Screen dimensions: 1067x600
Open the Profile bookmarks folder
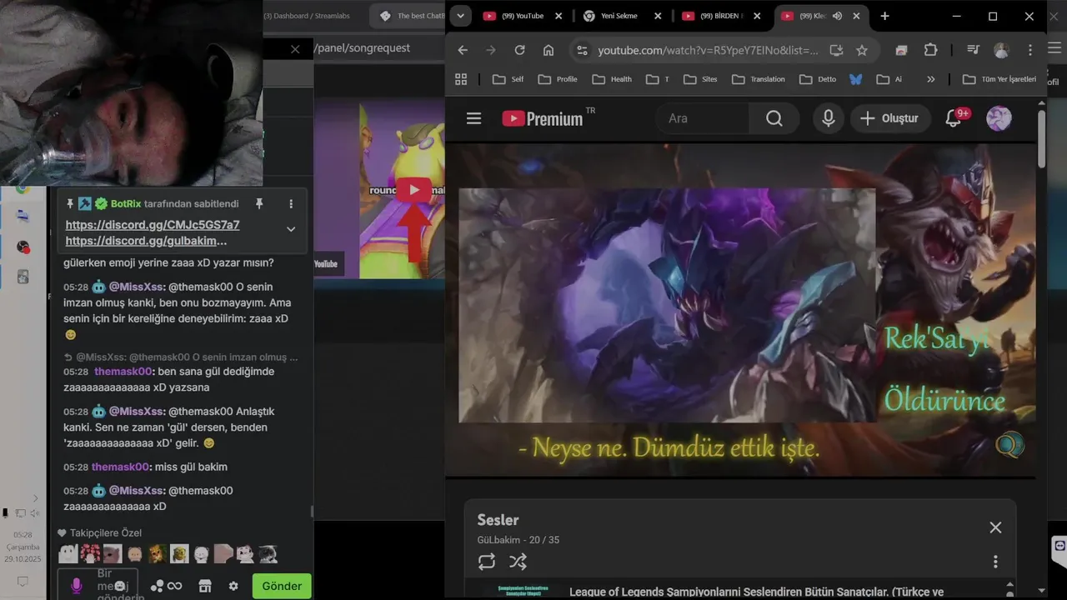coord(558,79)
